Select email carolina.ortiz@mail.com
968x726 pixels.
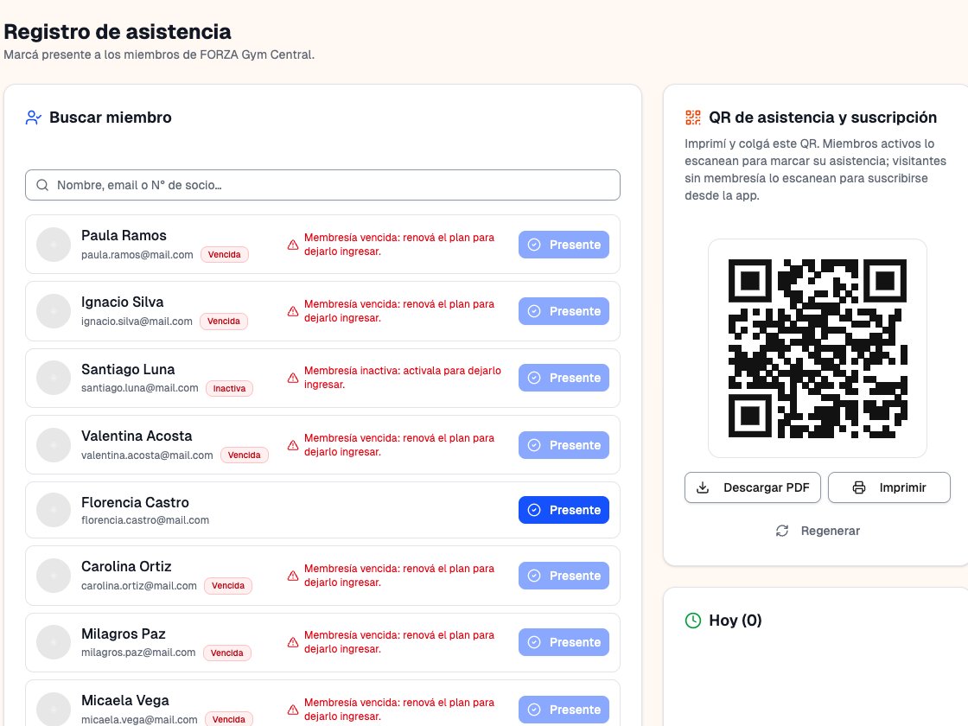pyautogui.click(x=139, y=586)
